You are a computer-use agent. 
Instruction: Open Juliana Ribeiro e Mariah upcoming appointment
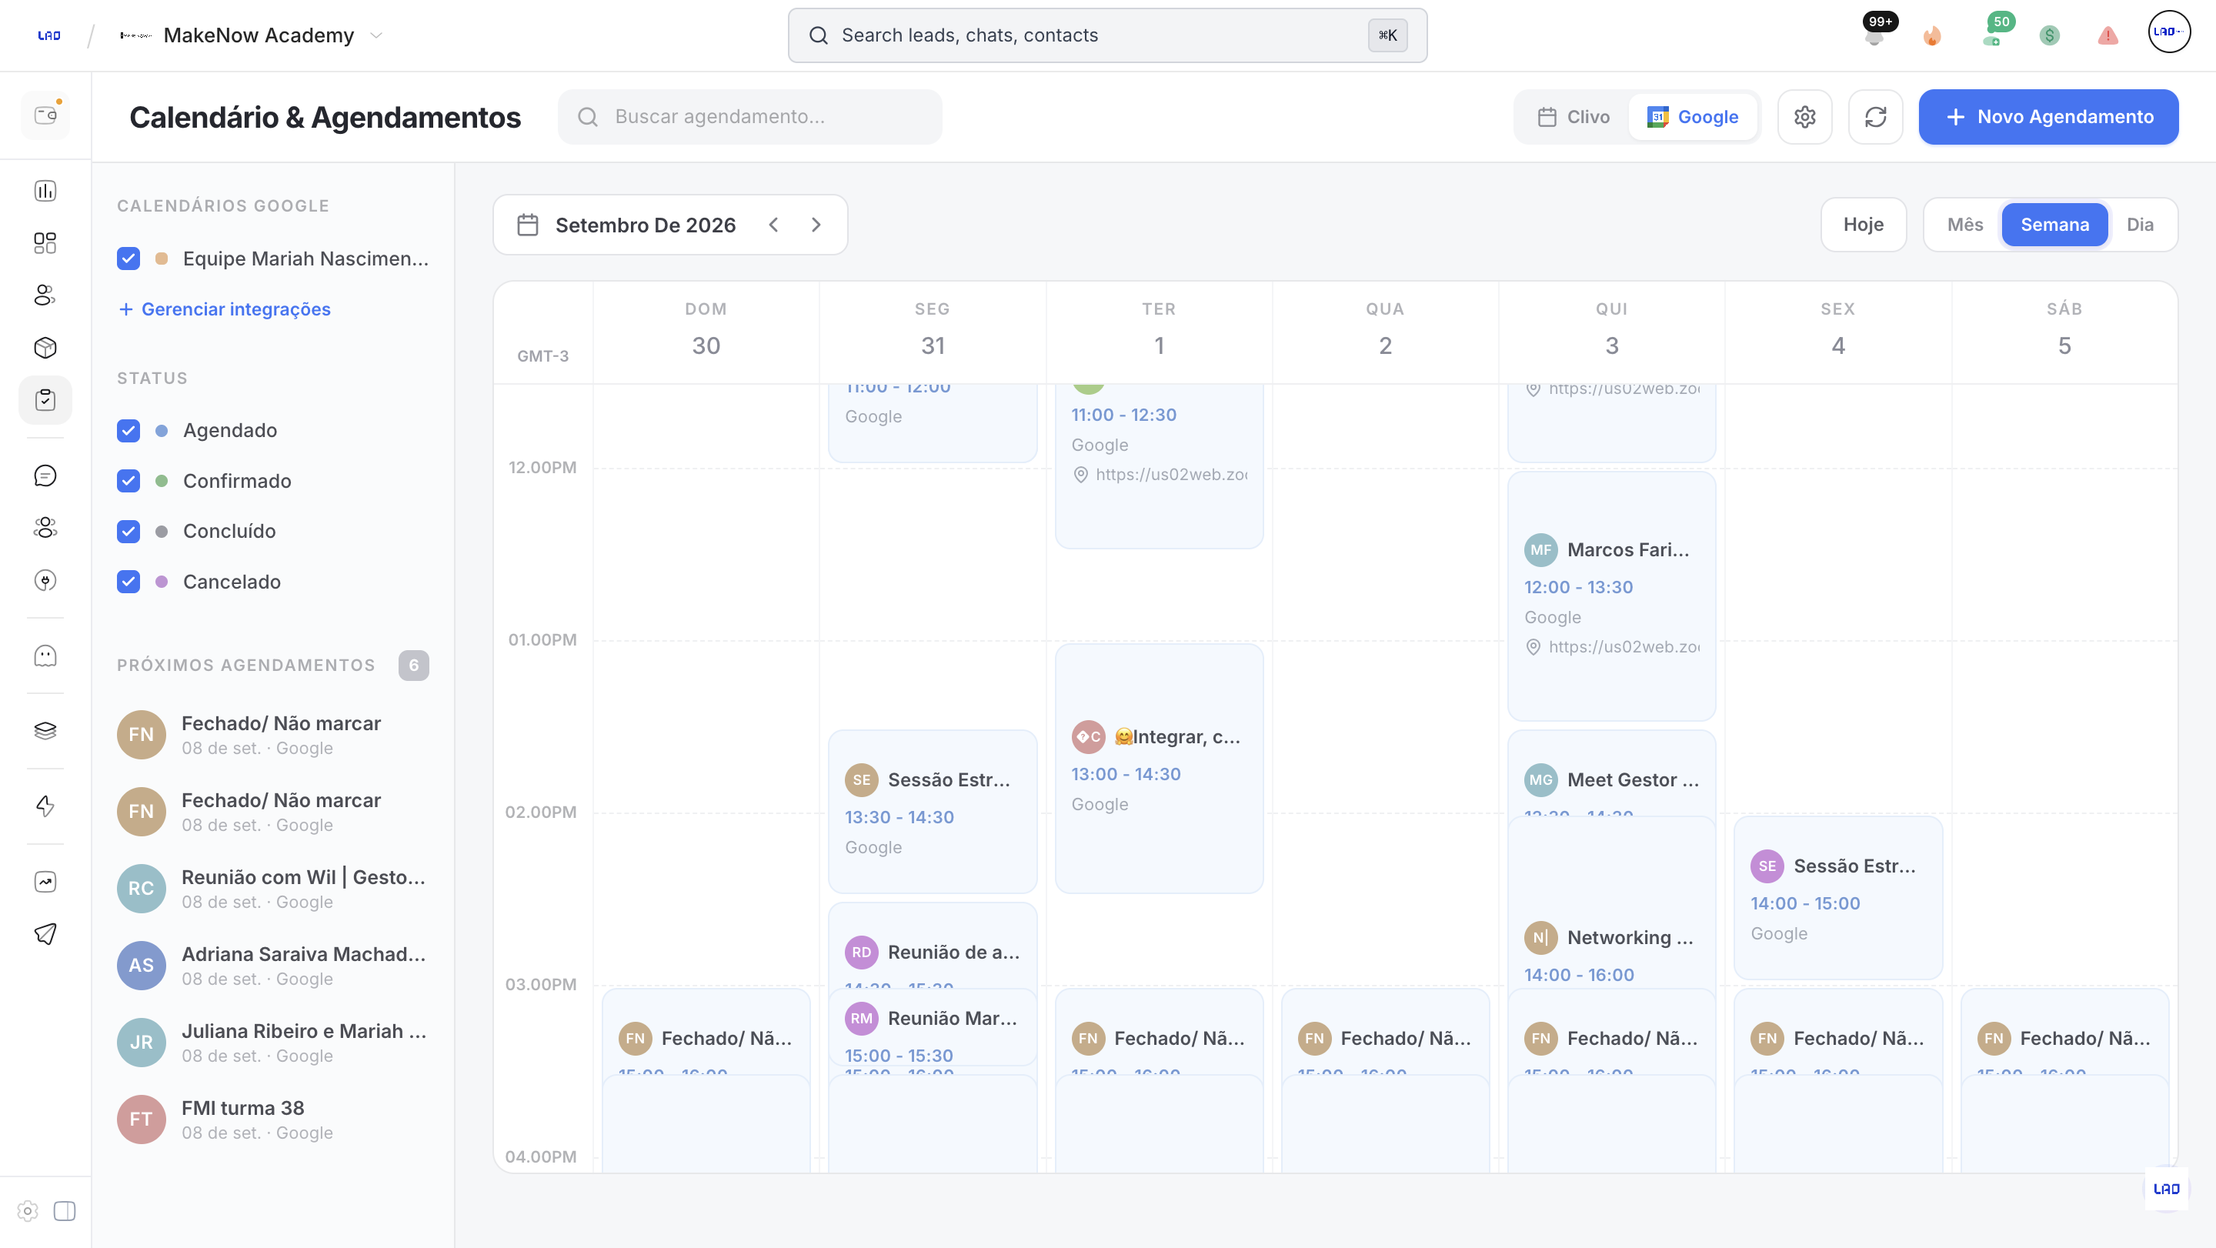pyautogui.click(x=272, y=1043)
